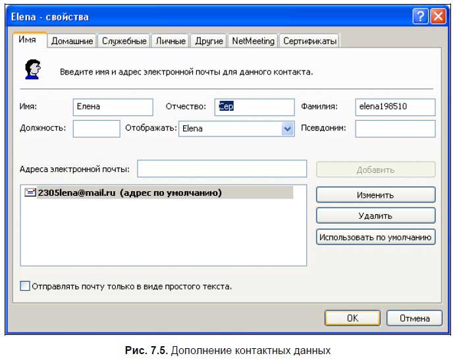The image size is (455, 360).
Task: Show the Сертификаты tab
Action: (x=309, y=41)
